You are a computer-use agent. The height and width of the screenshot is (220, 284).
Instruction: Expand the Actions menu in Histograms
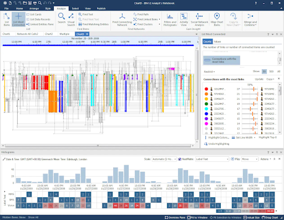(265, 159)
